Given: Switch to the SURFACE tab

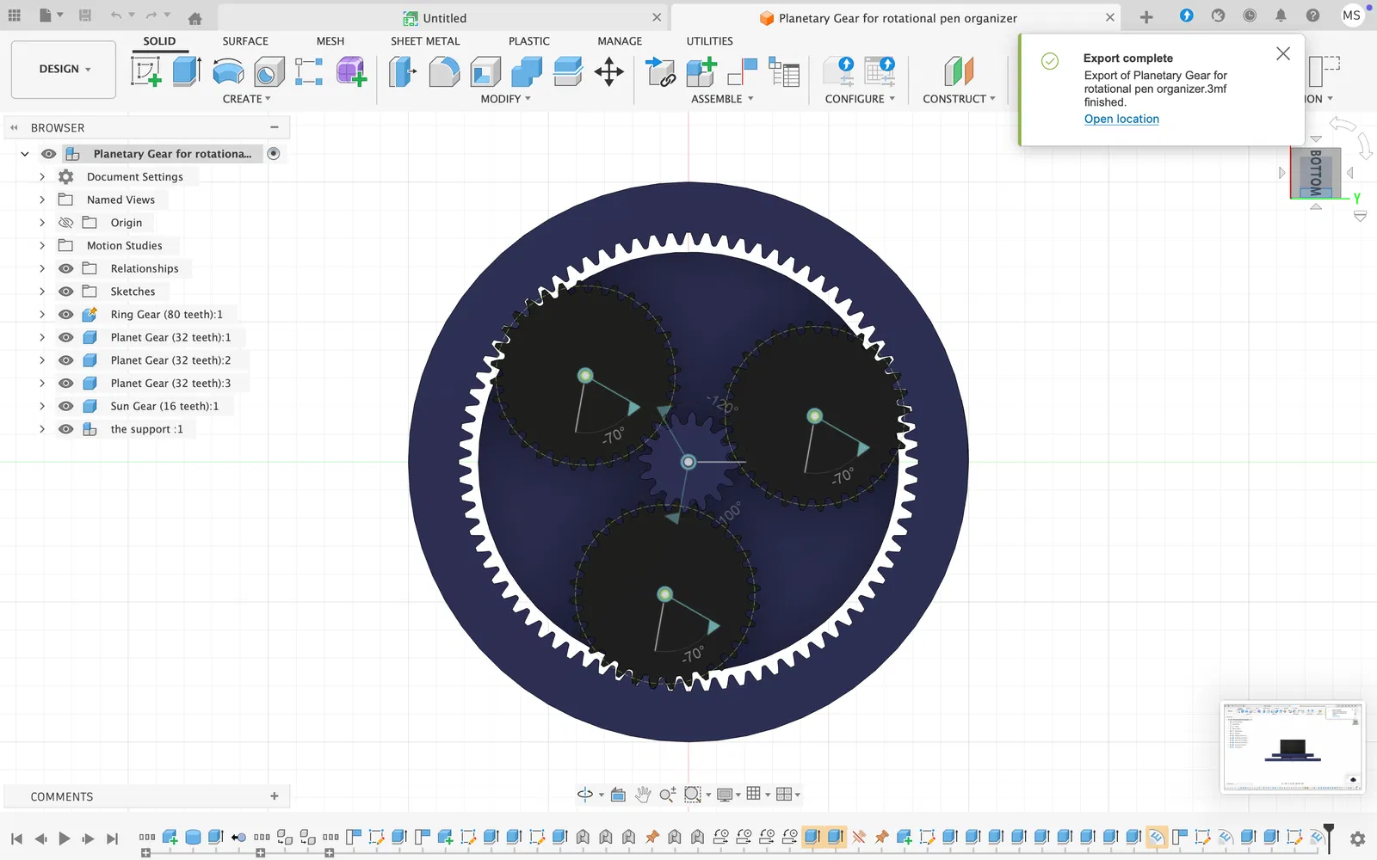Looking at the screenshot, I should [245, 41].
